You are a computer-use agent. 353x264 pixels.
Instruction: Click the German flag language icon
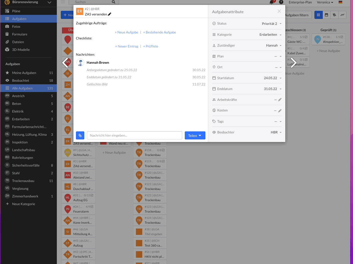pos(340,2)
